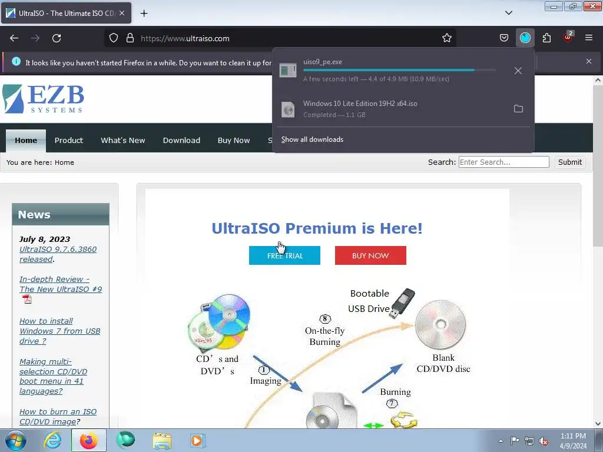Click the network tray icon
Image resolution: width=603 pixels, height=452 pixels.
[529, 441]
